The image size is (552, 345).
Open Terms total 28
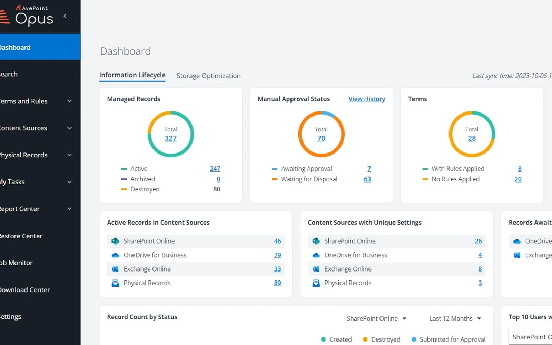472,138
